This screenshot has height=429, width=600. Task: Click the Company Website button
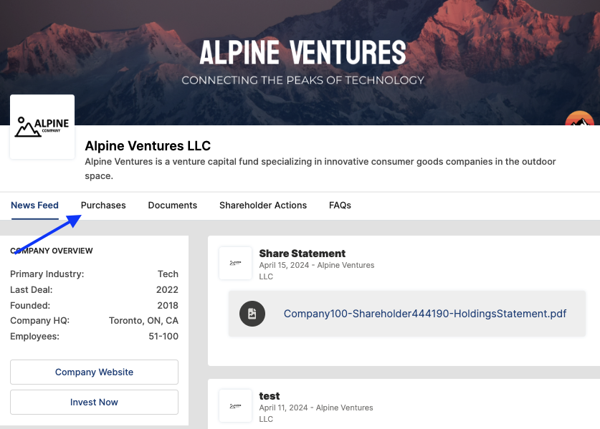click(x=94, y=372)
